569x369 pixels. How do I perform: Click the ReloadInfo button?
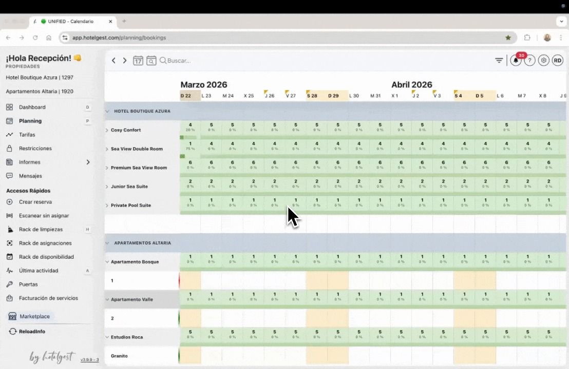32,332
